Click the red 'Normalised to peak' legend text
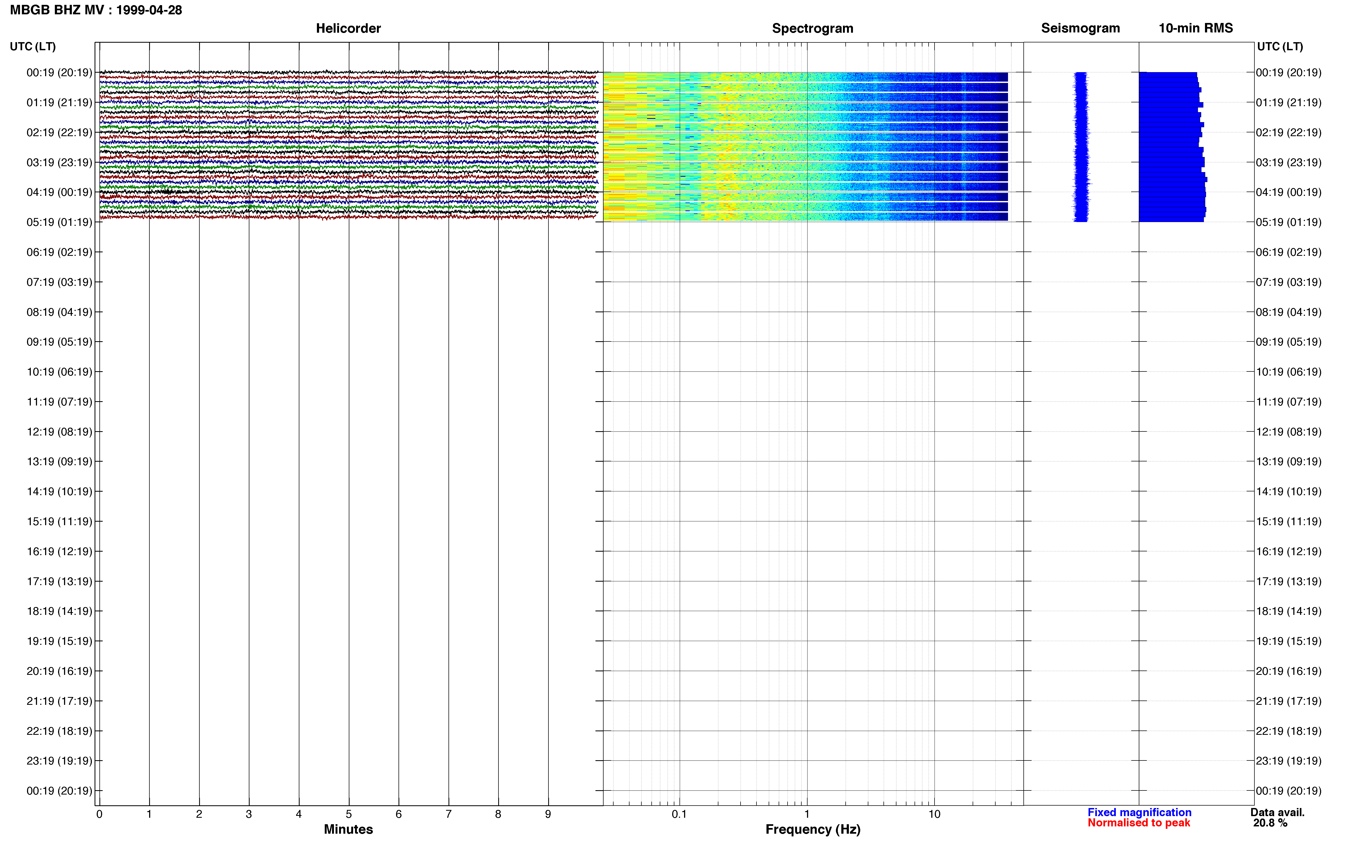The image size is (1356, 848). click(x=1139, y=823)
